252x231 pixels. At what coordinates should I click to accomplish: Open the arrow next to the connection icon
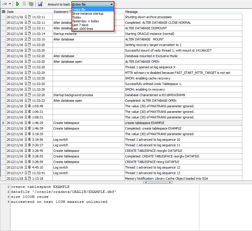coord(10,4)
